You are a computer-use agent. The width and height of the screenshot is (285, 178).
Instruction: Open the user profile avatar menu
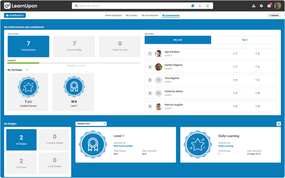click(x=277, y=6)
